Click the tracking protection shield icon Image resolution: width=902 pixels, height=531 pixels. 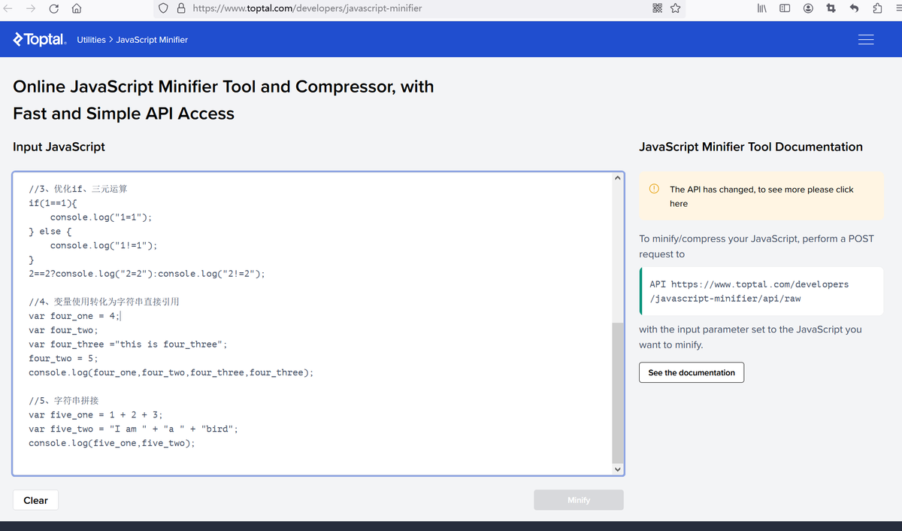point(163,8)
